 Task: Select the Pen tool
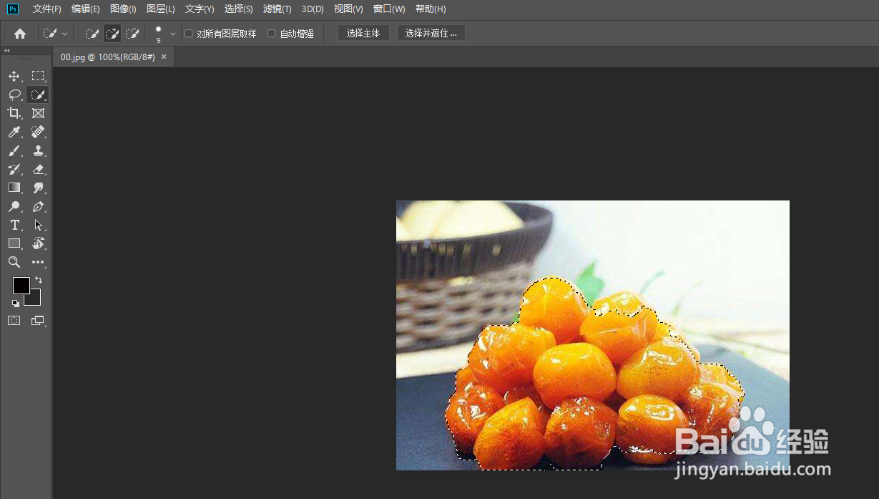point(38,207)
